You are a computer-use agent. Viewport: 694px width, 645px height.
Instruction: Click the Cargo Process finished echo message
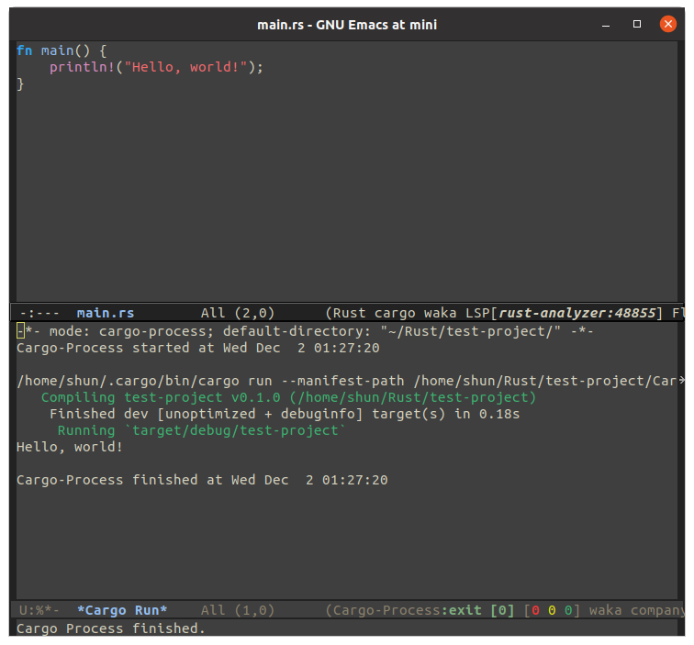click(x=111, y=628)
